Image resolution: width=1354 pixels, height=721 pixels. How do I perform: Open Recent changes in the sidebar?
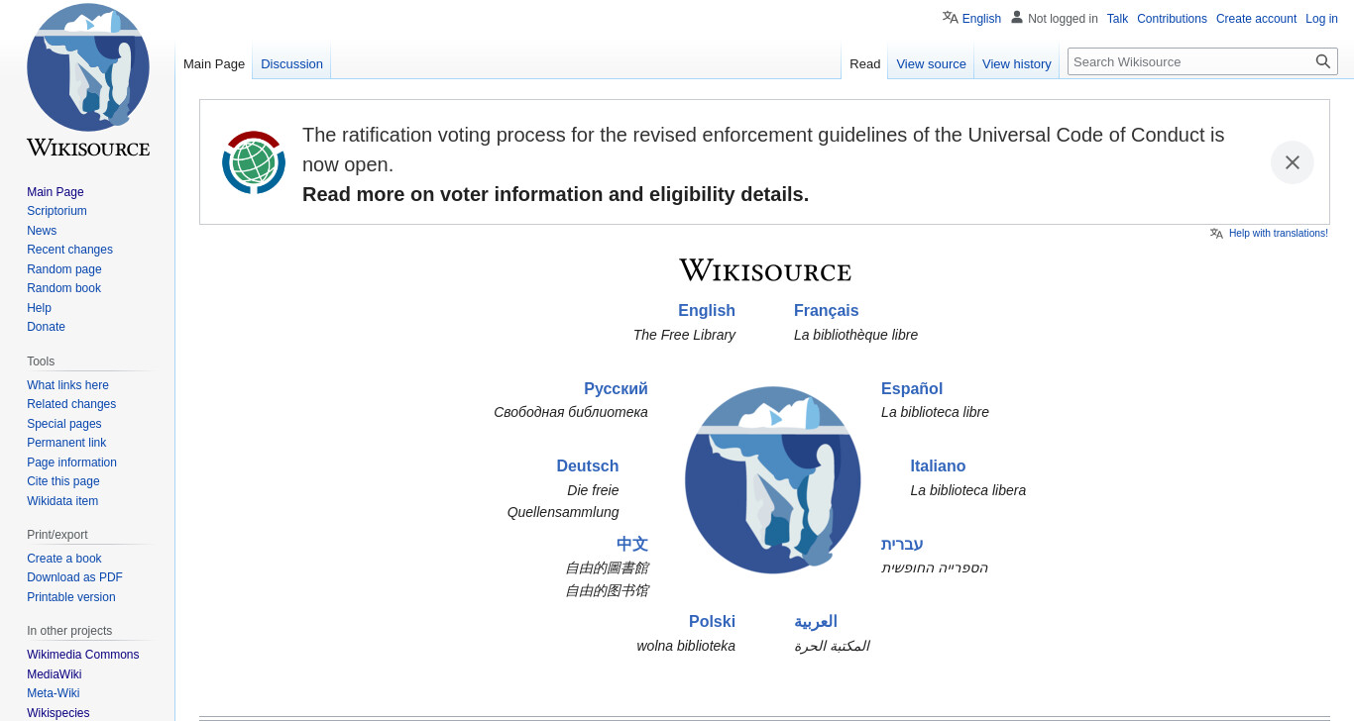coord(69,250)
